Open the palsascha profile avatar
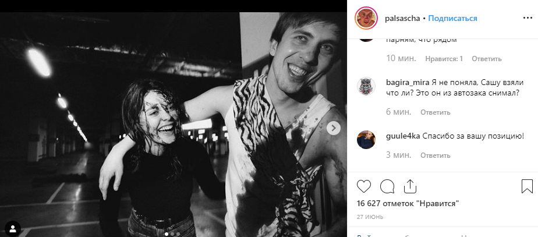Screen dimensions: 538x237 367,18
